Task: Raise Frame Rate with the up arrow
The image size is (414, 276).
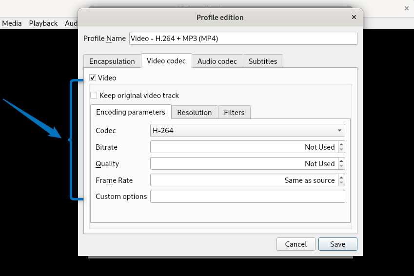Action: pyautogui.click(x=341, y=177)
